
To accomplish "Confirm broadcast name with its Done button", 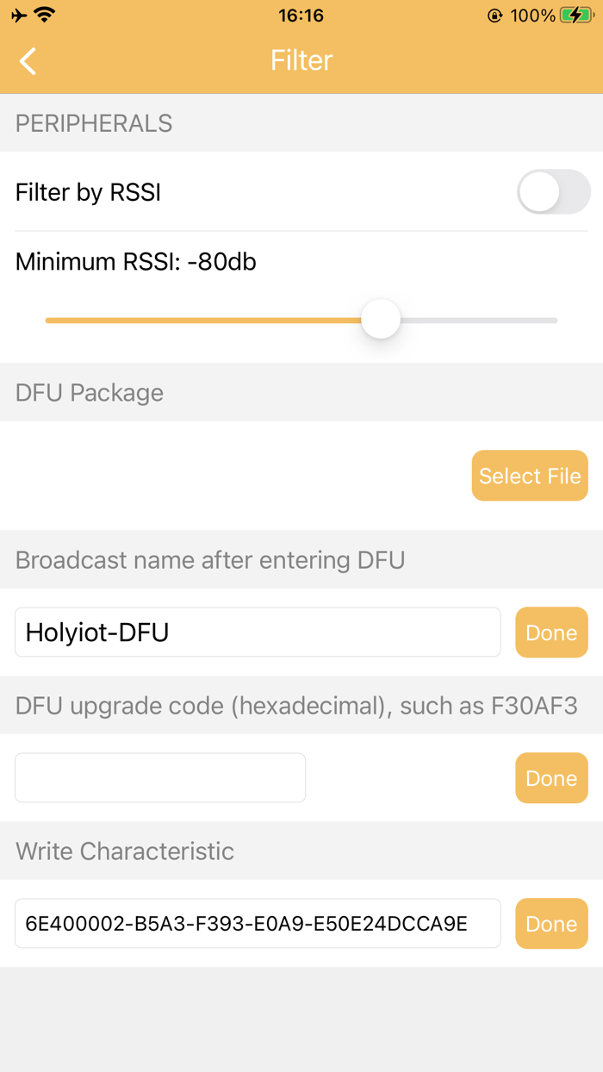I will (x=551, y=633).
